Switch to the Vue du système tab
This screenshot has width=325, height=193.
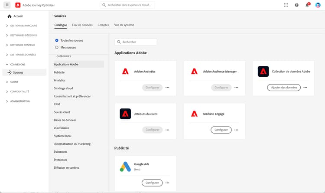124,25
